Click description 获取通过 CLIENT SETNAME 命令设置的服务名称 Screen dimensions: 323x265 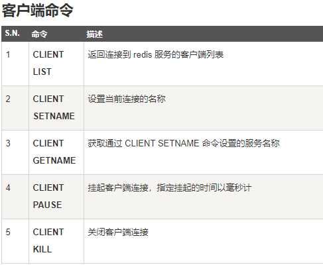(x=184, y=143)
